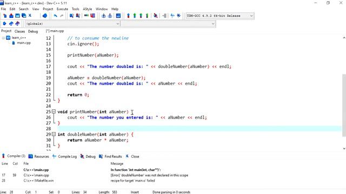
Task: Click the Message column header
Action: pyautogui.click(x=117, y=164)
